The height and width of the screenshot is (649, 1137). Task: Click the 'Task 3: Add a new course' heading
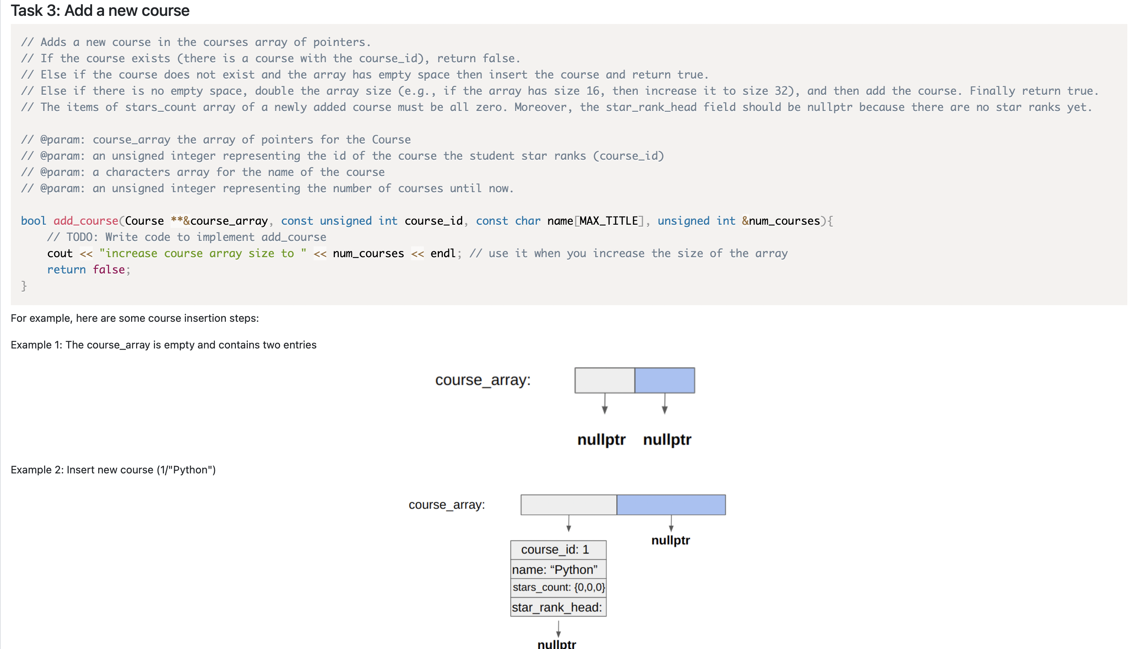(100, 11)
